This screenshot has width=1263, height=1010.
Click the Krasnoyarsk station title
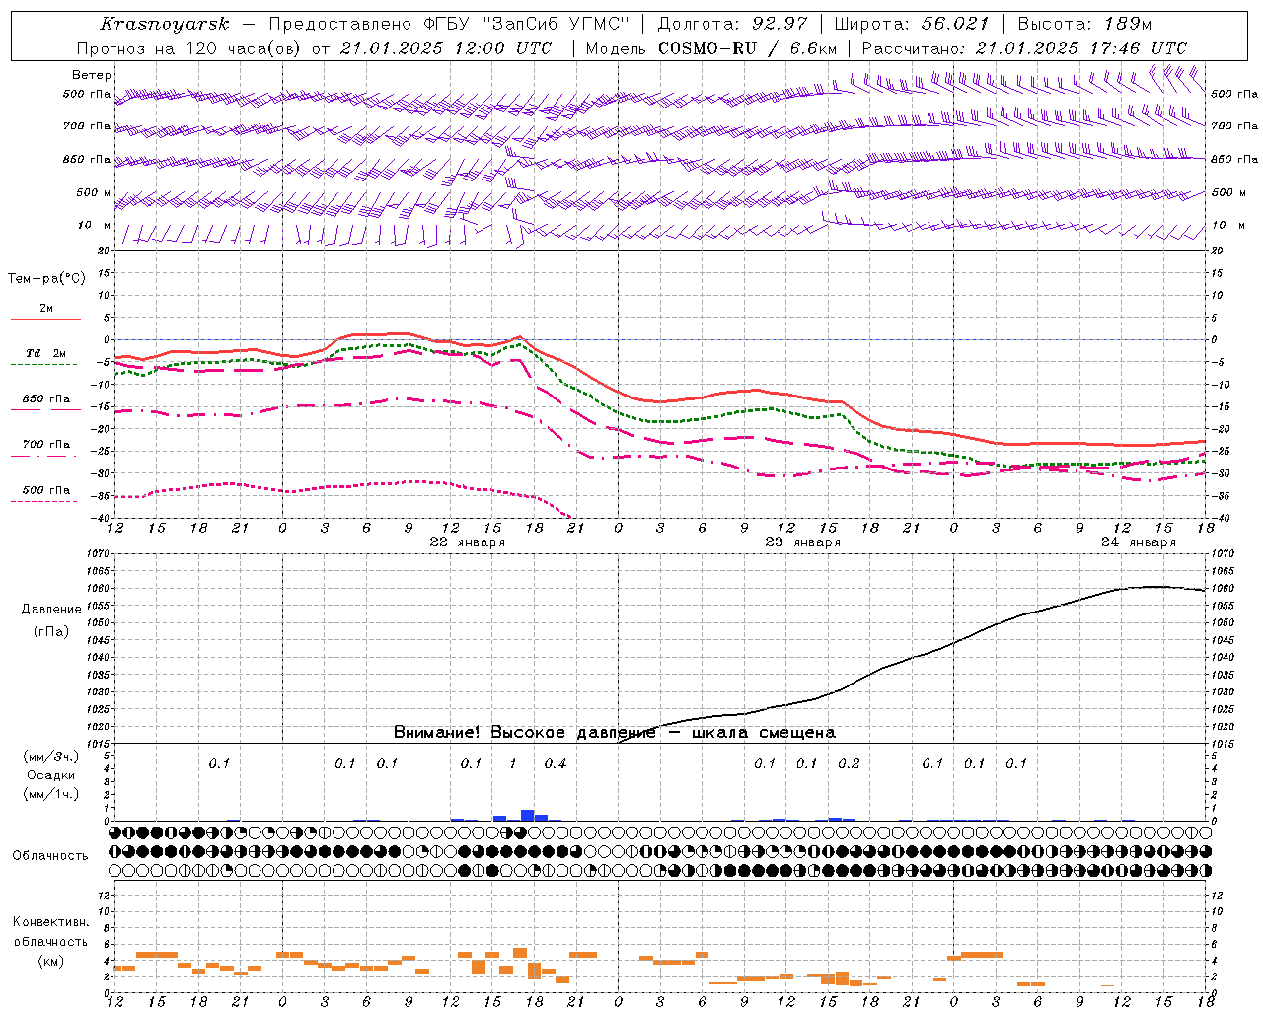point(165,24)
